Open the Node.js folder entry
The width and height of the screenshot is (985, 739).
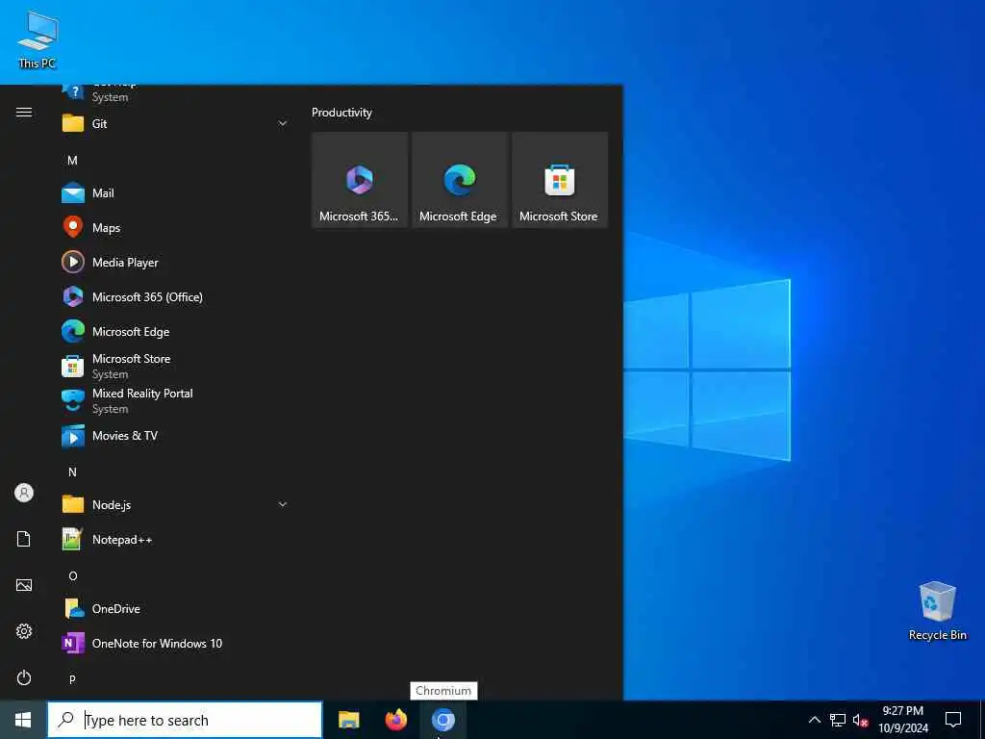175,504
